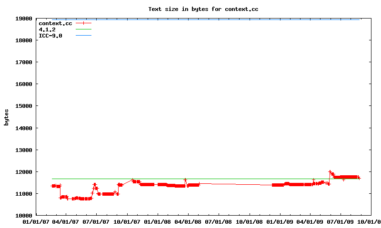Click the 12000 y-axis tick label

23,171
